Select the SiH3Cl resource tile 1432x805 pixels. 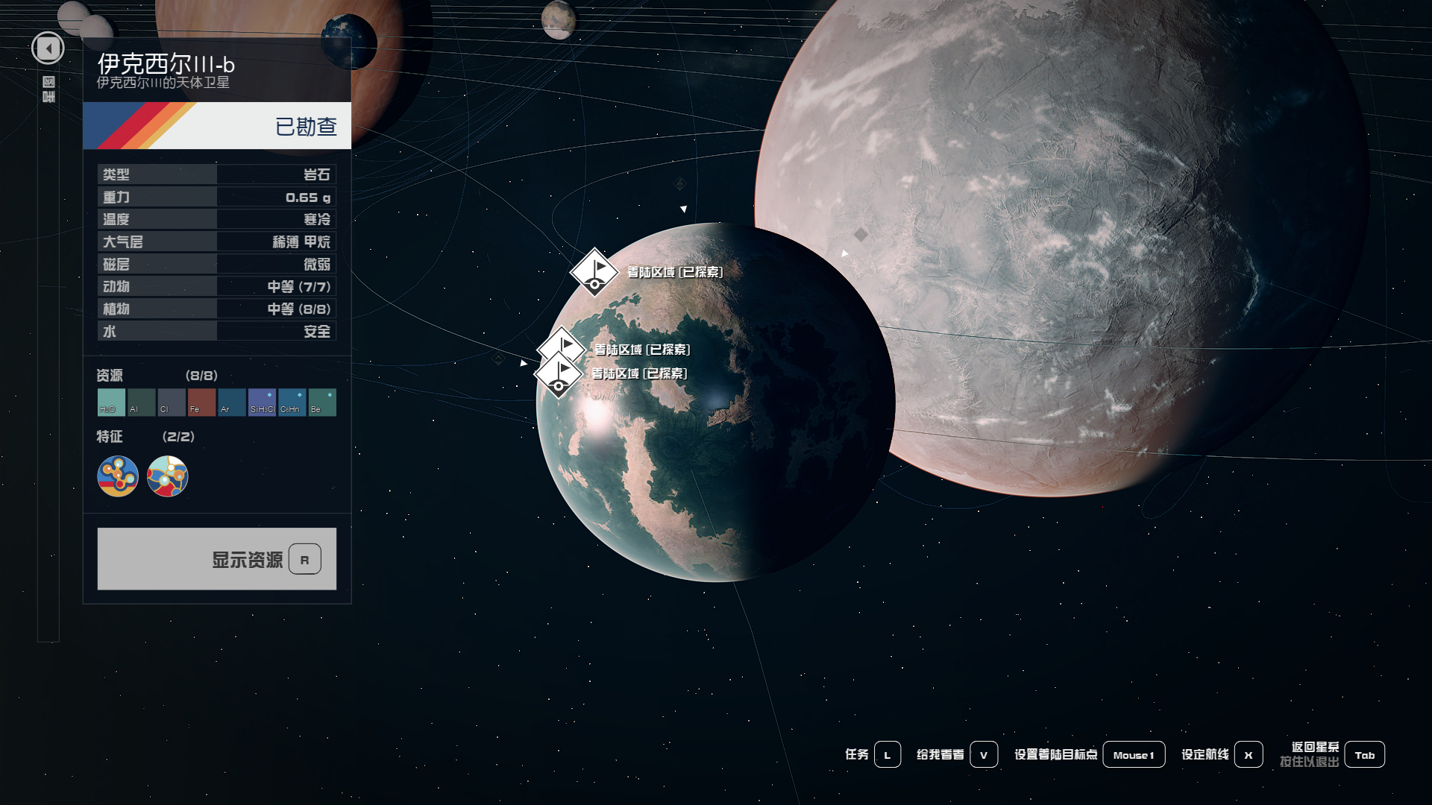click(x=262, y=402)
